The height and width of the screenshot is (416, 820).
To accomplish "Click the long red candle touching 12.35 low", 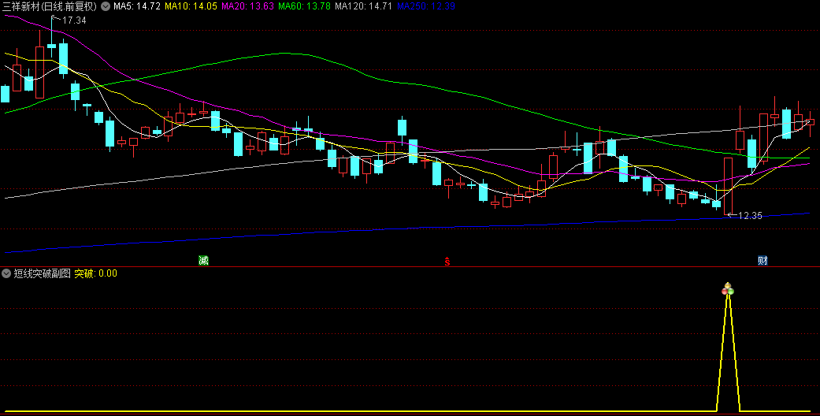I will point(728,186).
